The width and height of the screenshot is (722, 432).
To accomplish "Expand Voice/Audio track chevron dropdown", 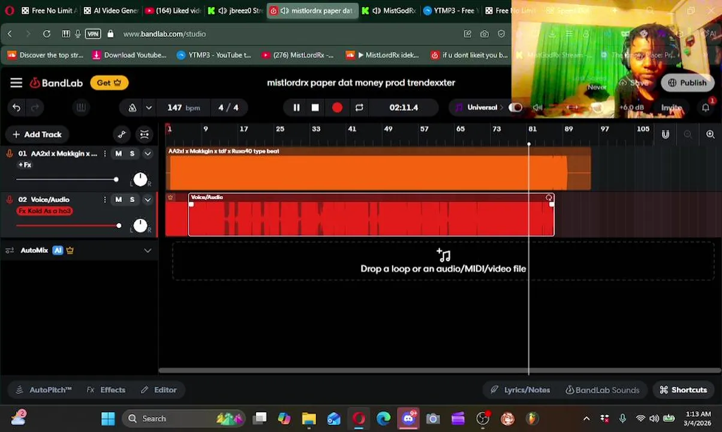I will click(148, 200).
